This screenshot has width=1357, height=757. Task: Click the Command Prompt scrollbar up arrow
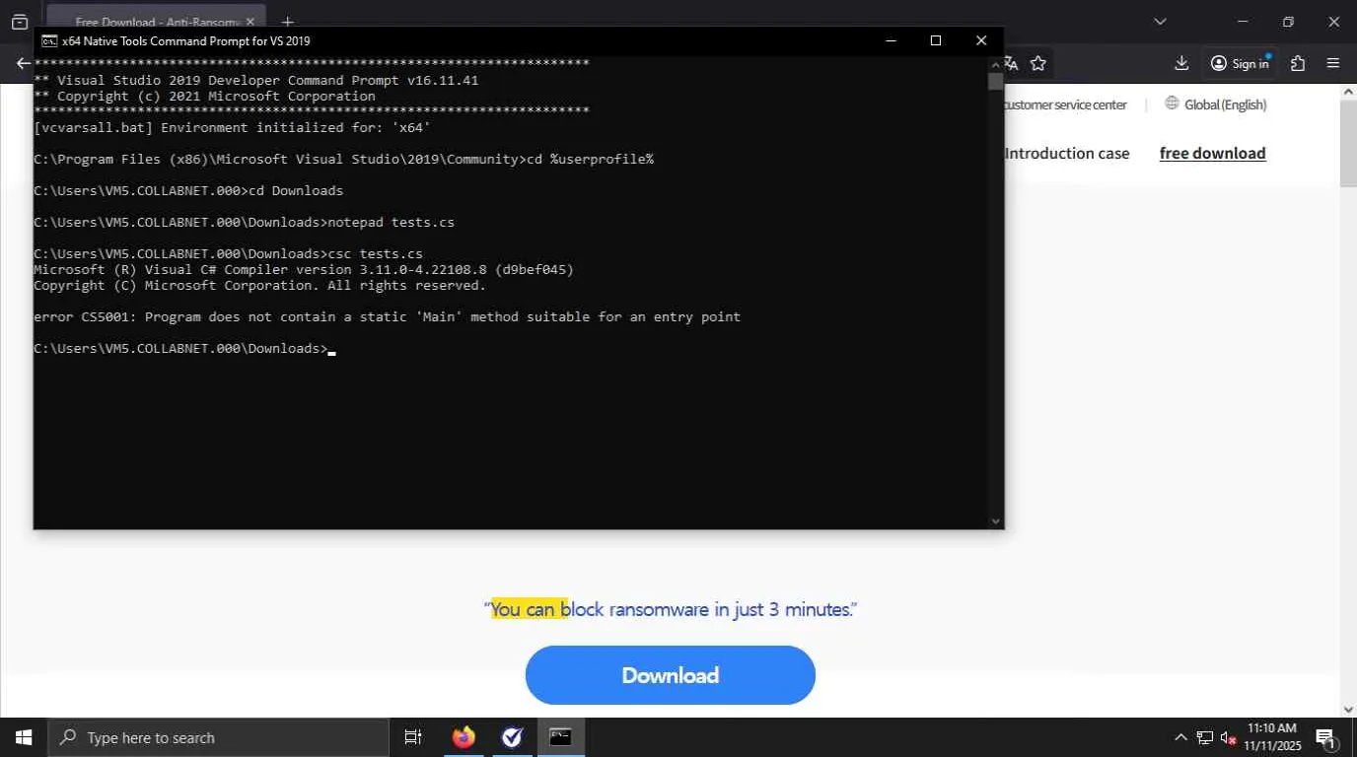(995, 63)
